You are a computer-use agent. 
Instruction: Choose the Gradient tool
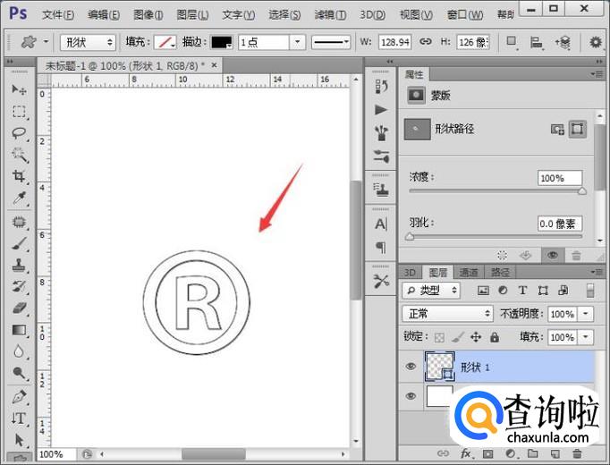tap(19, 330)
